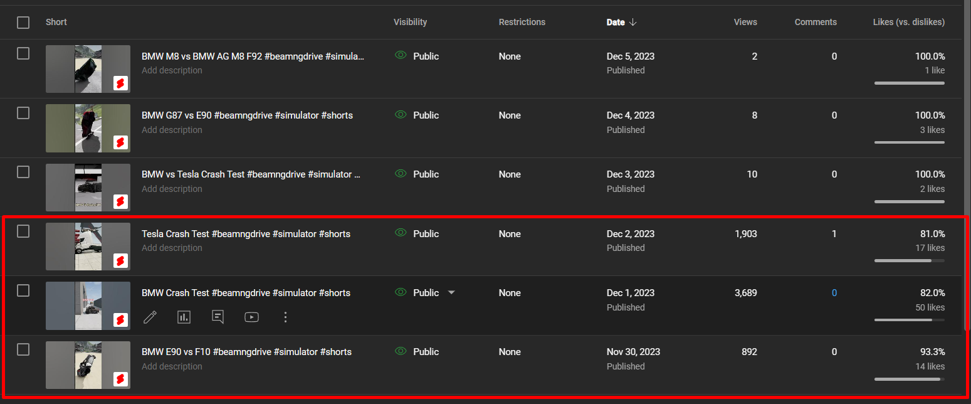Click the eye icon for BMW M8 vs BMW AG M8
This screenshot has width=971, height=404.
[401, 55]
